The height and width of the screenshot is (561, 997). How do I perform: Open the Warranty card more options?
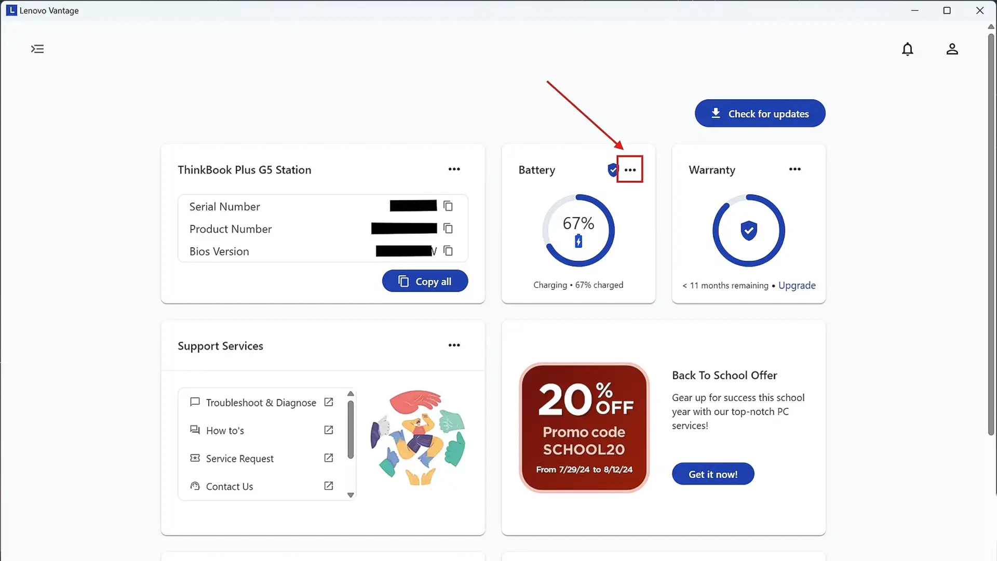(794, 169)
